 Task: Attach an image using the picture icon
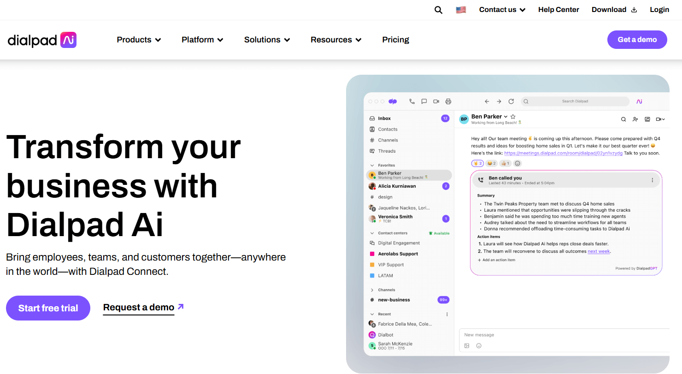(x=467, y=345)
